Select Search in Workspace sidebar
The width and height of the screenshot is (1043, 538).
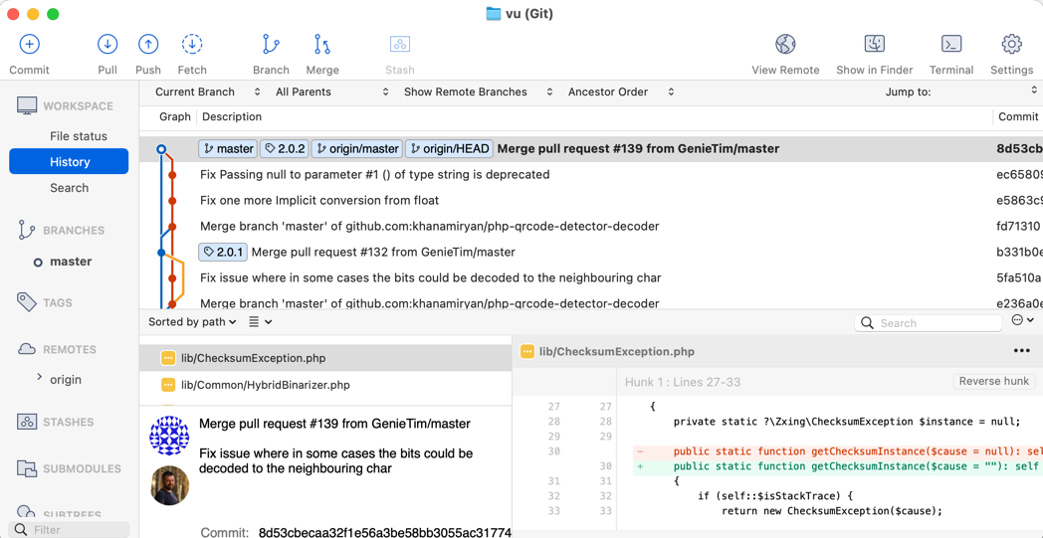coord(69,188)
